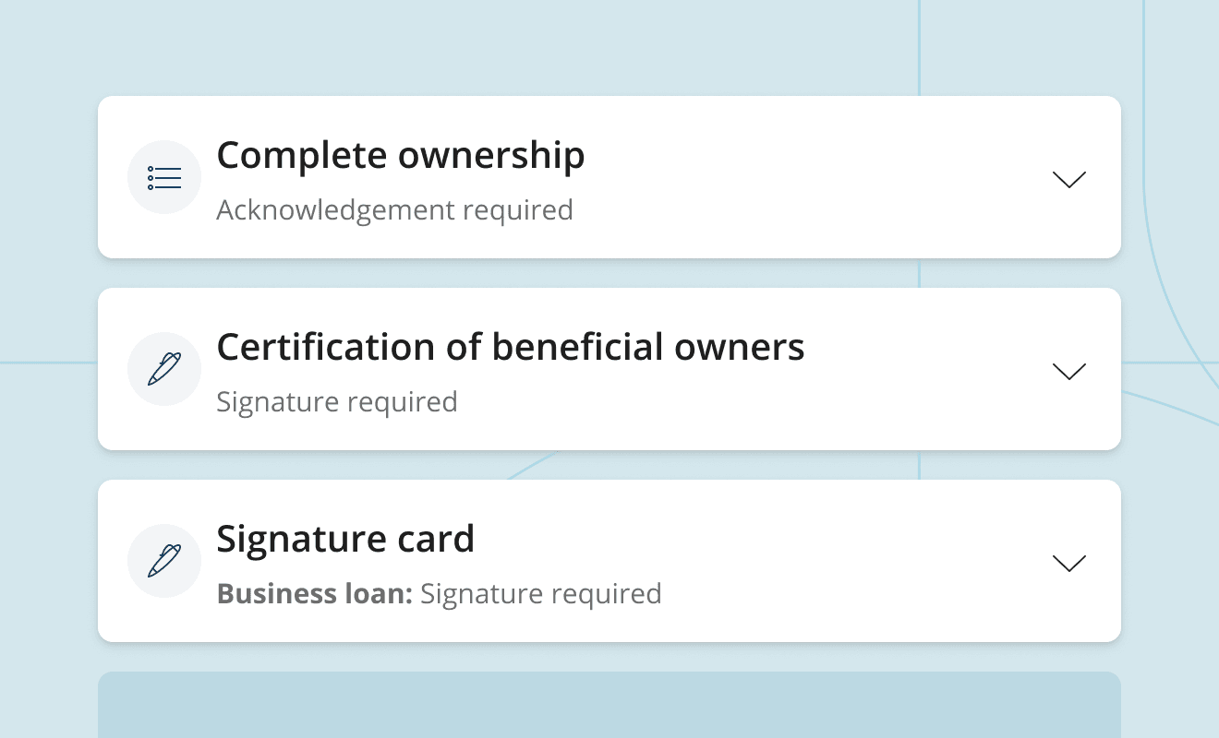The width and height of the screenshot is (1219, 738).
Task: Click the pen icon for Certification of beneficial owners
Action: tap(164, 369)
